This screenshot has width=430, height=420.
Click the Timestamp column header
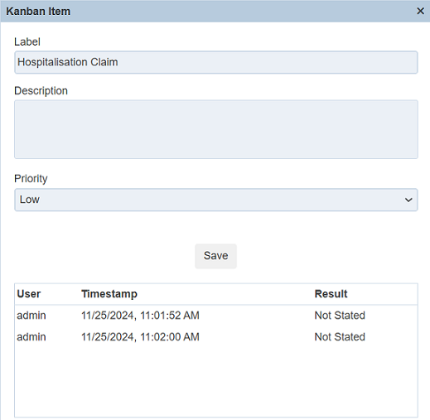click(x=109, y=294)
